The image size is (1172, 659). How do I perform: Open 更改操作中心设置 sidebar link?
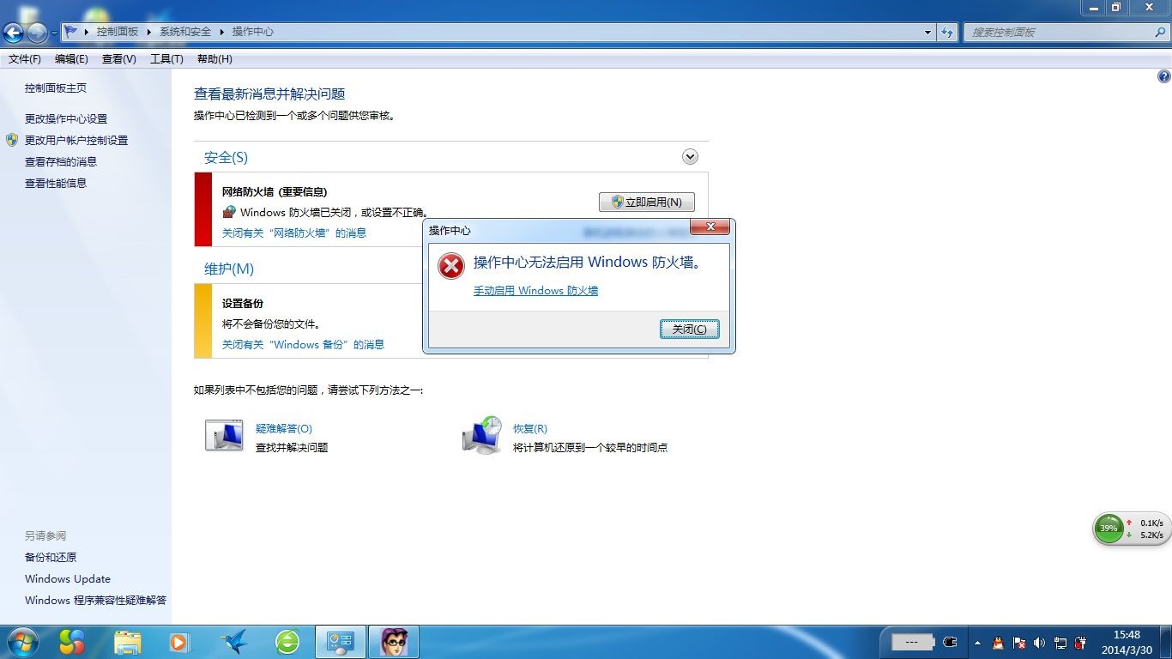point(66,118)
